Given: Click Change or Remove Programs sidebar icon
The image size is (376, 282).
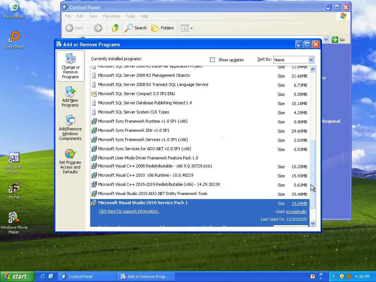Looking at the screenshot, I should (70, 66).
